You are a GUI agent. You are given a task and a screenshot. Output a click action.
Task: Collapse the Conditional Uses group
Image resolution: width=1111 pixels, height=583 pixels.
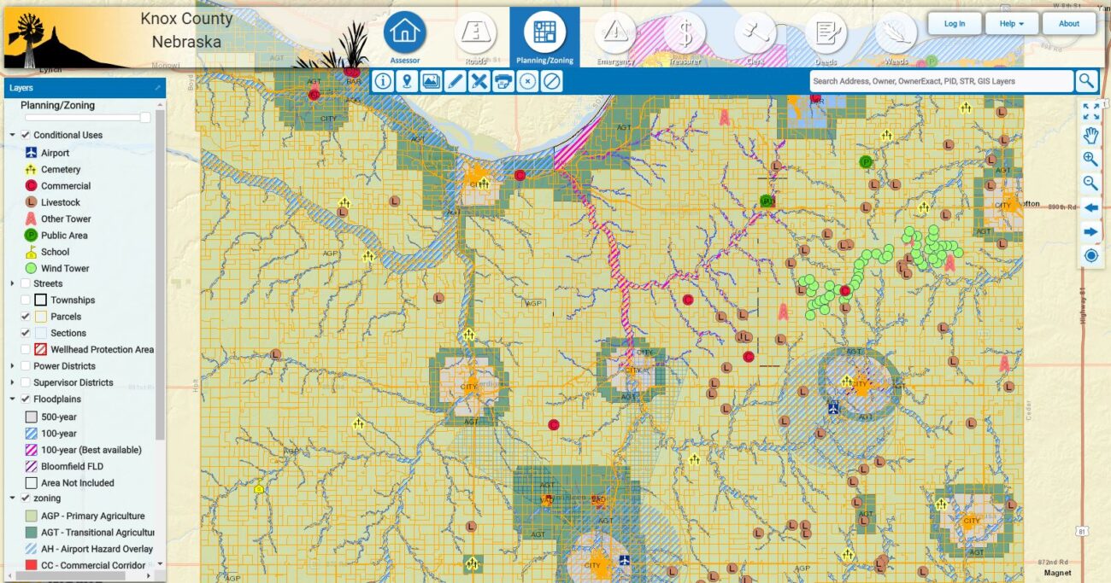12,135
